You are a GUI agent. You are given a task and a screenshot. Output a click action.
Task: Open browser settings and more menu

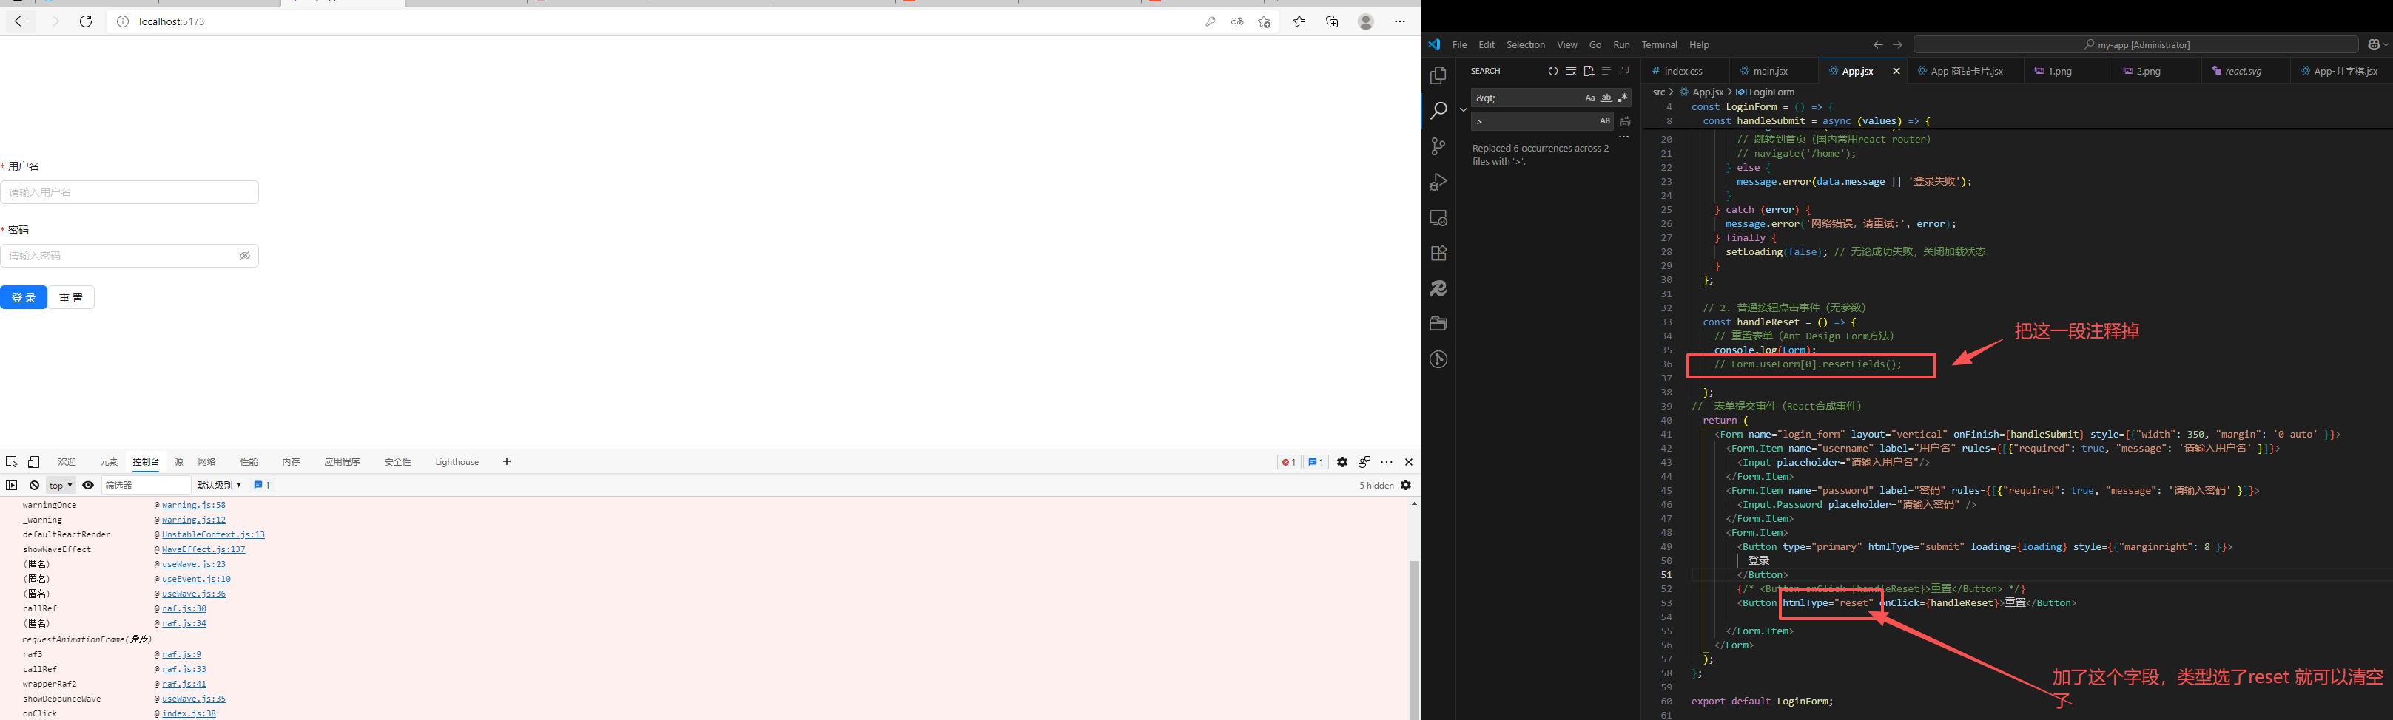[x=1400, y=21]
